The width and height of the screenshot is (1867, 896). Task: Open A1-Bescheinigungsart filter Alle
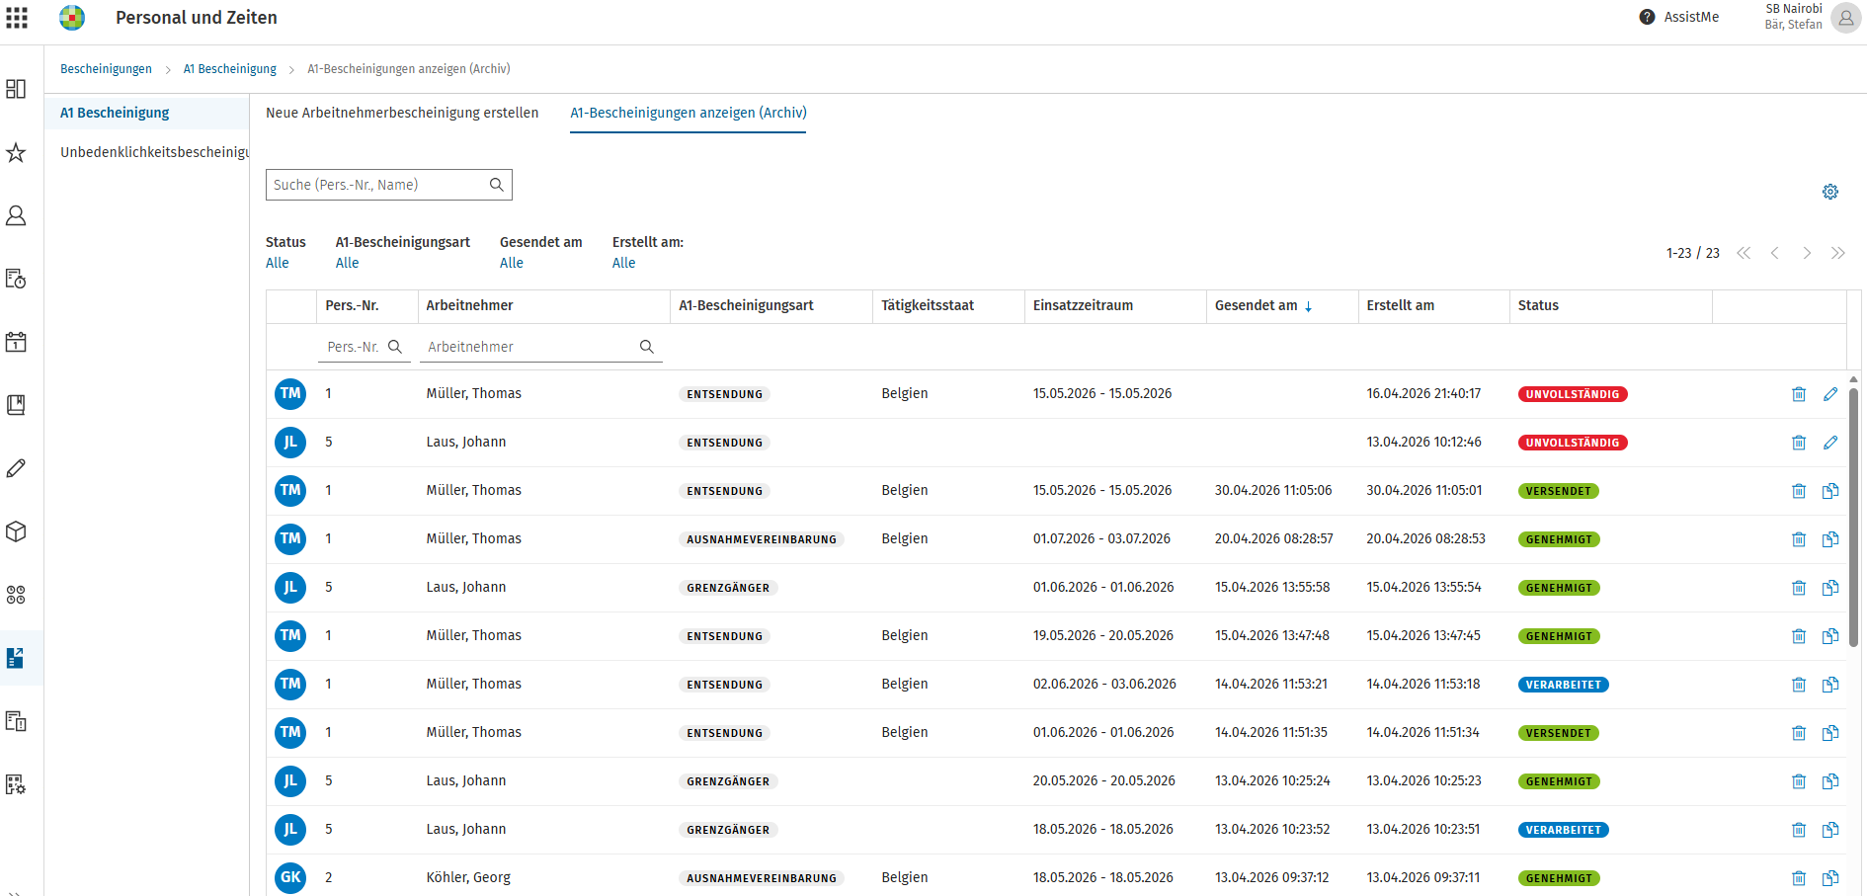[x=347, y=263]
